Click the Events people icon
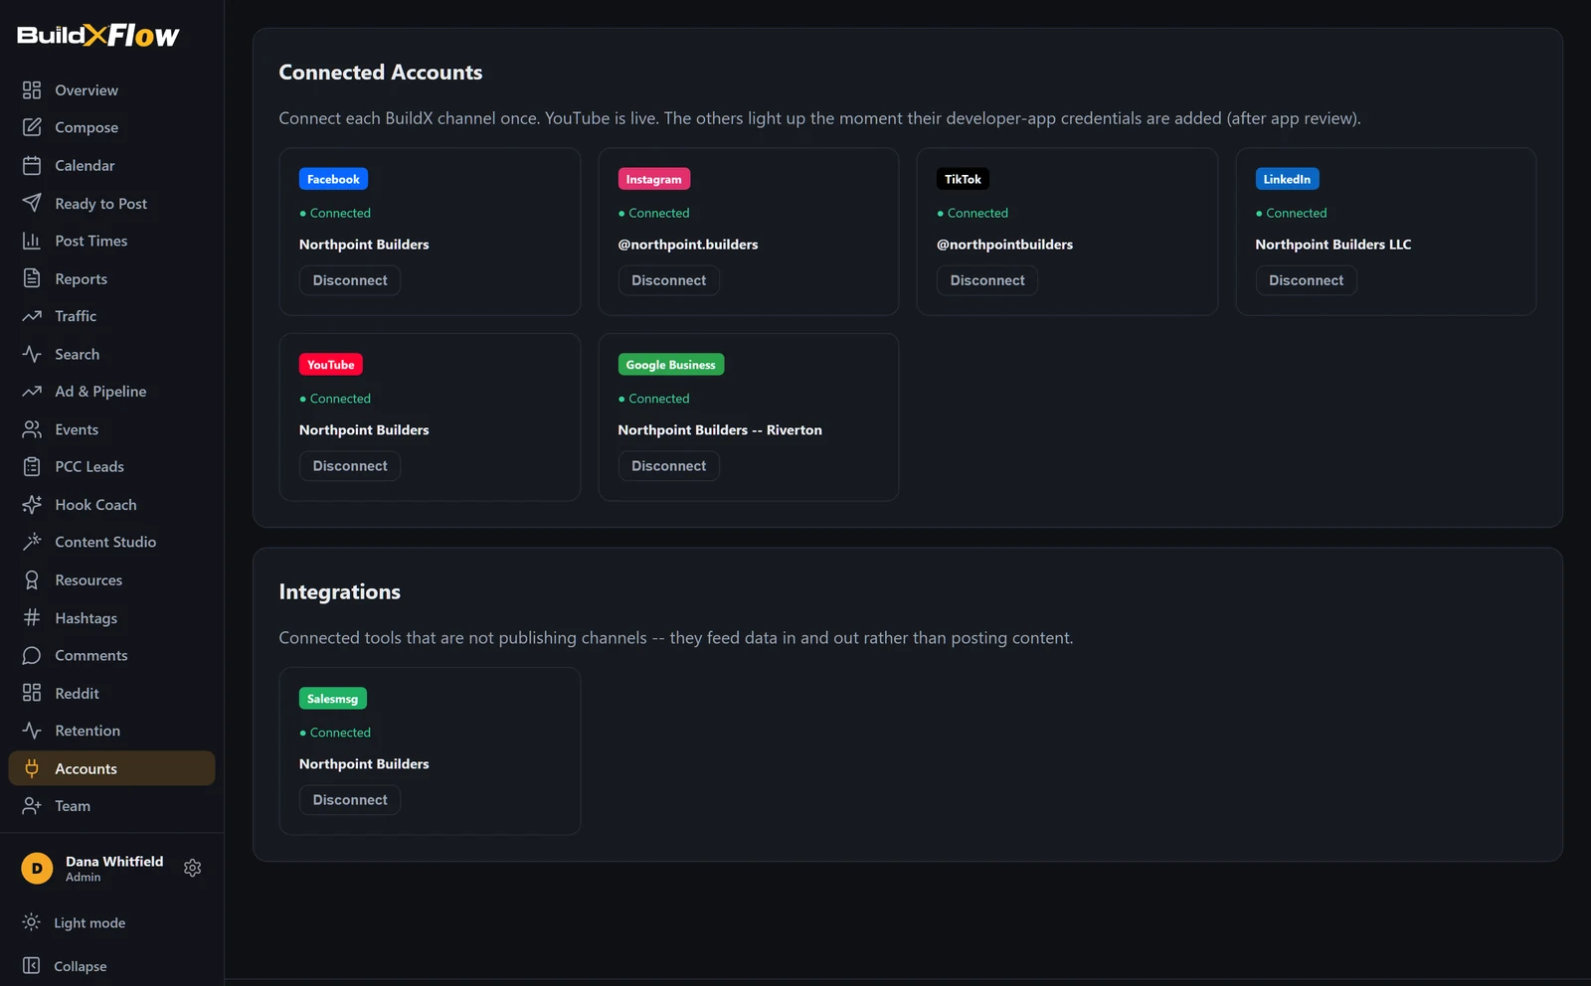 tap(32, 429)
